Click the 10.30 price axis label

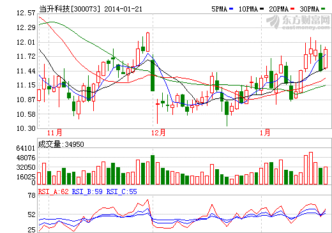click(x=26, y=128)
